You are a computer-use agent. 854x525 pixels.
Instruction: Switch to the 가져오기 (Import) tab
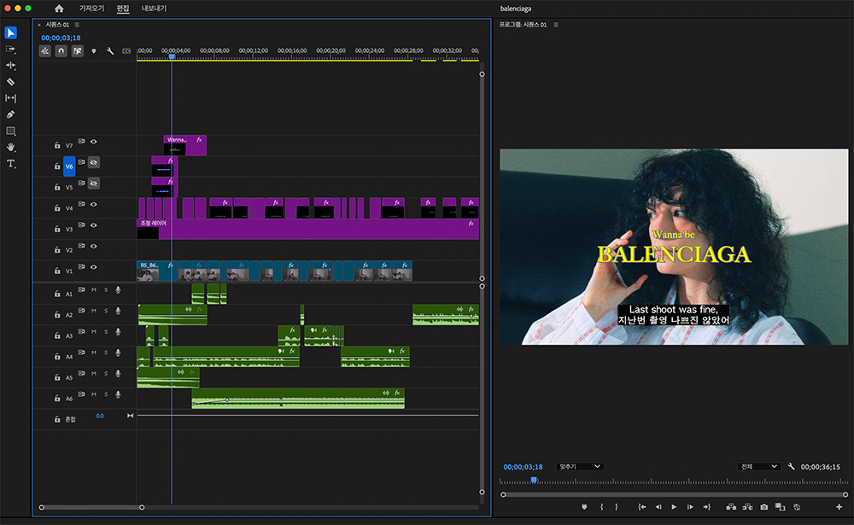coord(91,9)
